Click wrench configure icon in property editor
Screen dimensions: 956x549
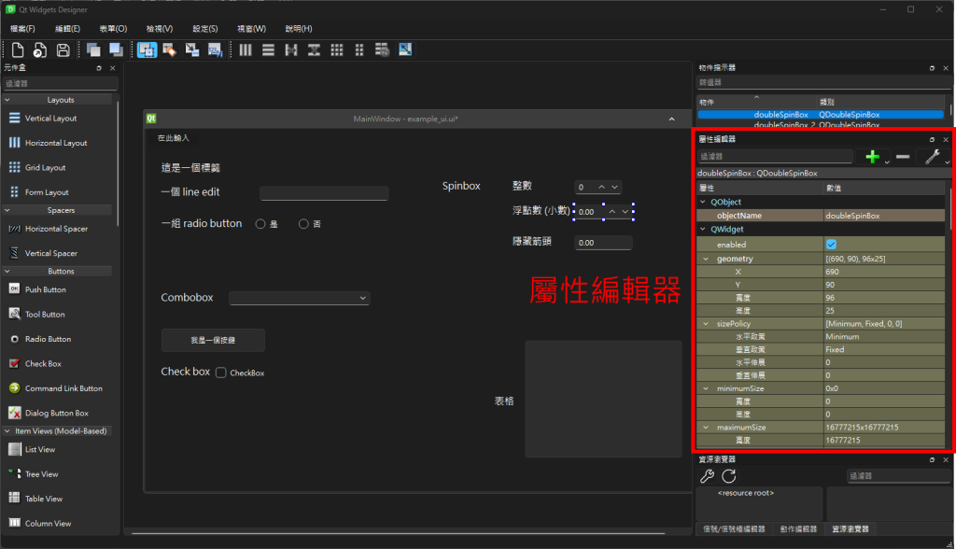pyautogui.click(x=933, y=157)
